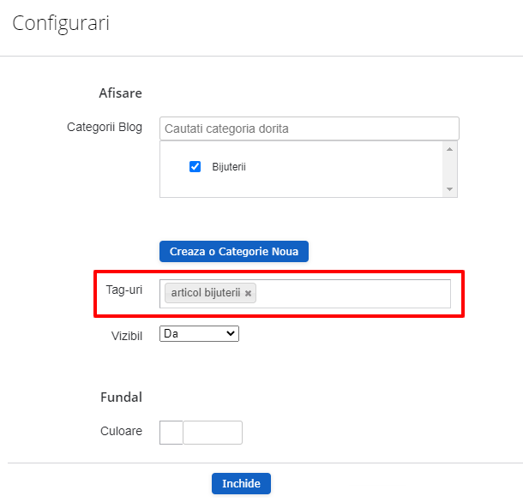The width and height of the screenshot is (523, 502).
Task: Open the Vizibil dropdown
Action: (x=199, y=334)
